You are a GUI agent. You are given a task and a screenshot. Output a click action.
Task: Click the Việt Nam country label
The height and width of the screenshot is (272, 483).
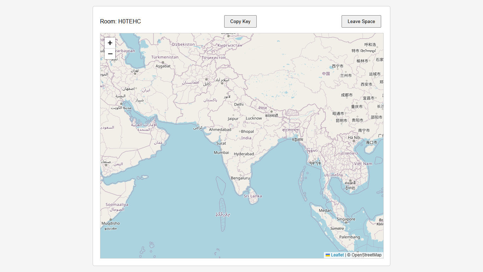363,164
